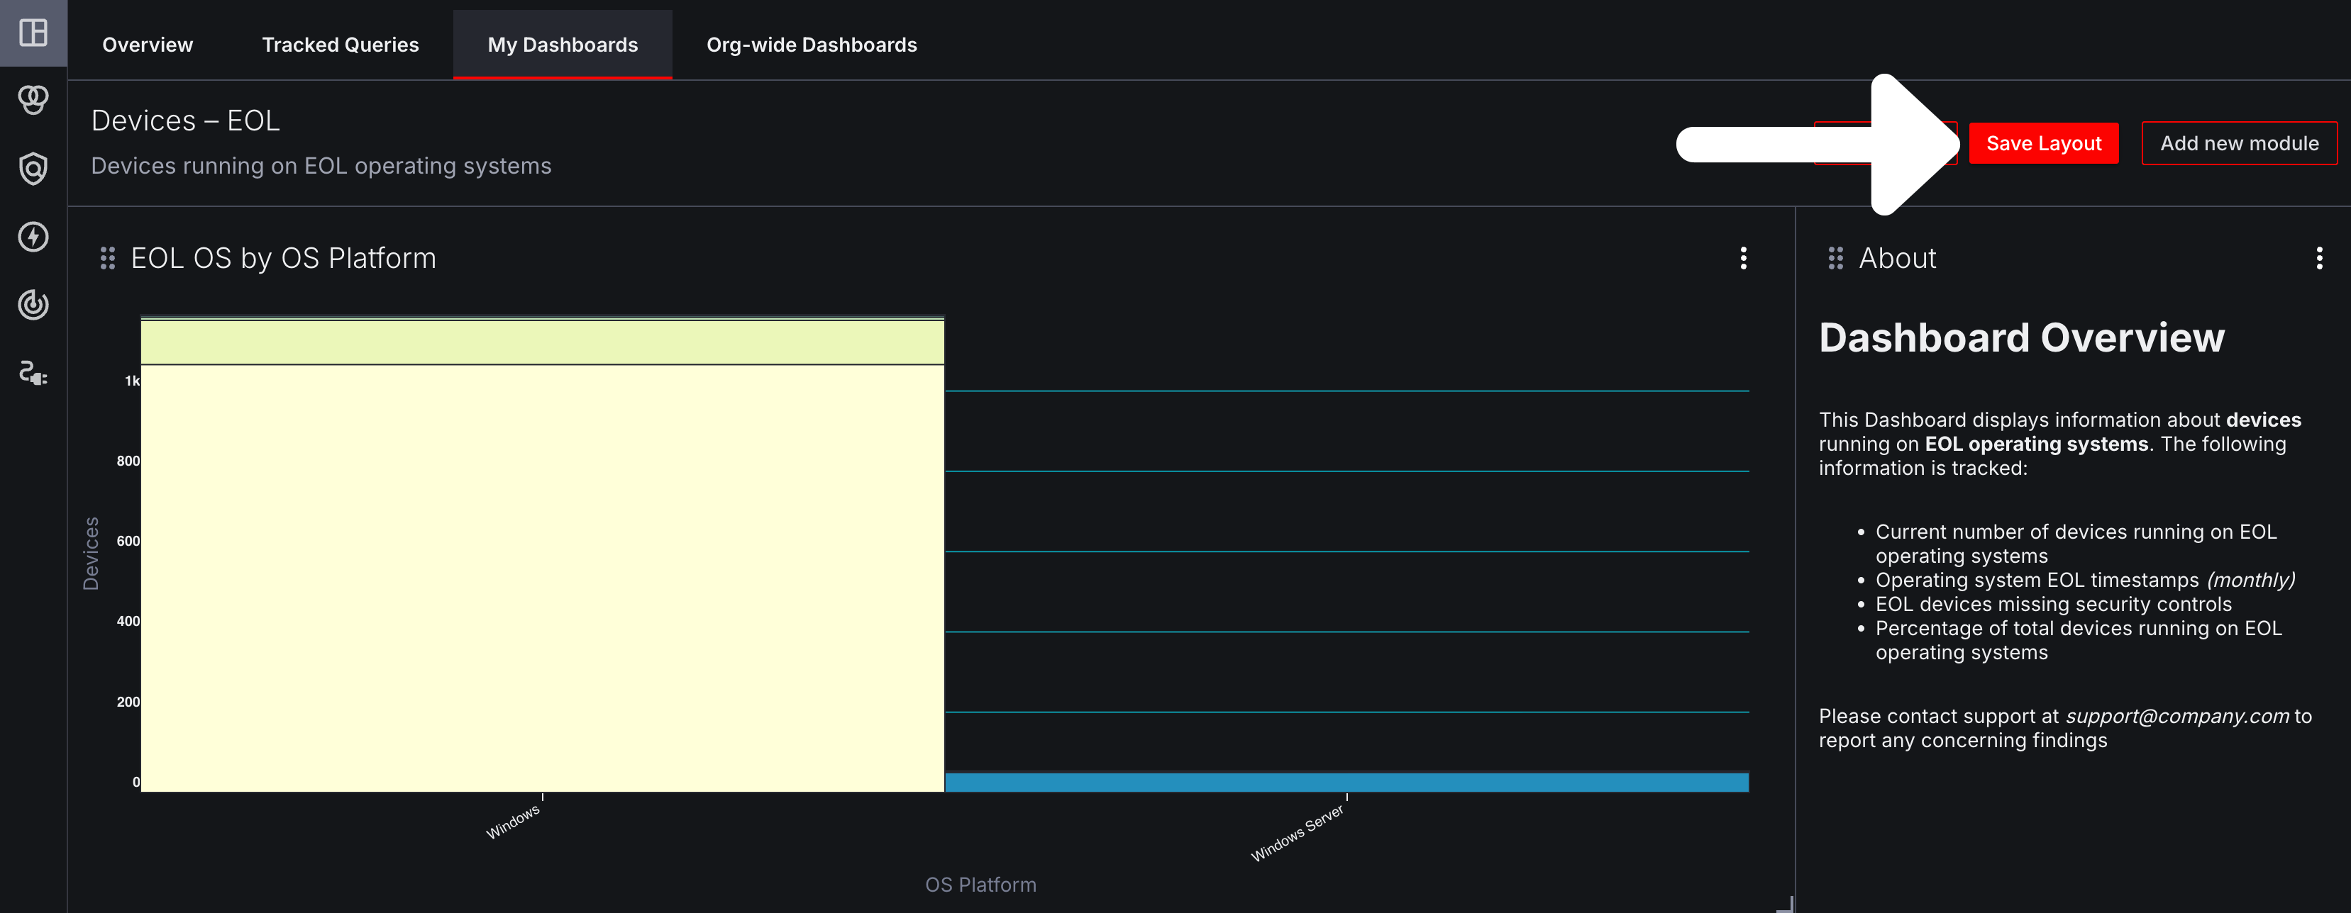This screenshot has width=2351, height=913.
Task: Open the dashboard layout icon in sidebar
Action: point(33,33)
